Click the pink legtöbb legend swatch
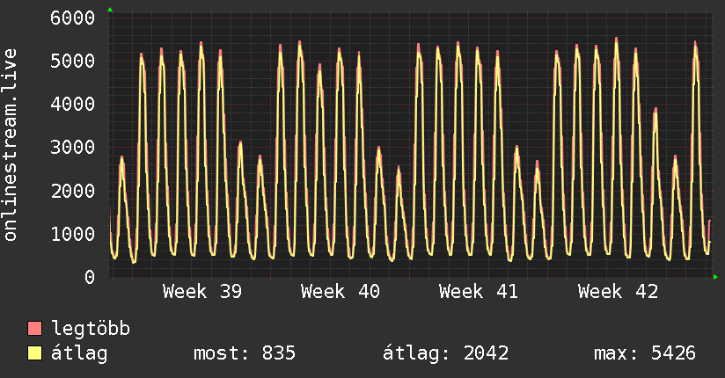 [34, 328]
